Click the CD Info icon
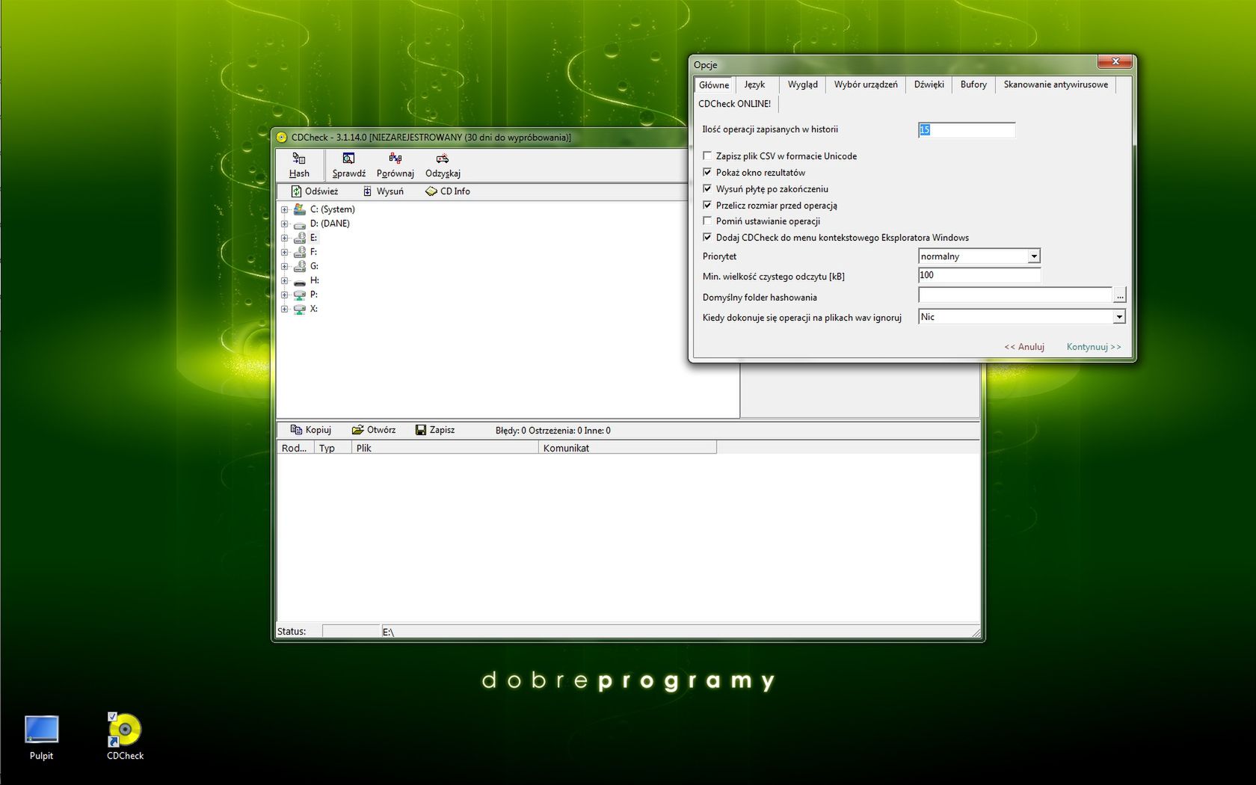1256x785 pixels. [x=431, y=191]
